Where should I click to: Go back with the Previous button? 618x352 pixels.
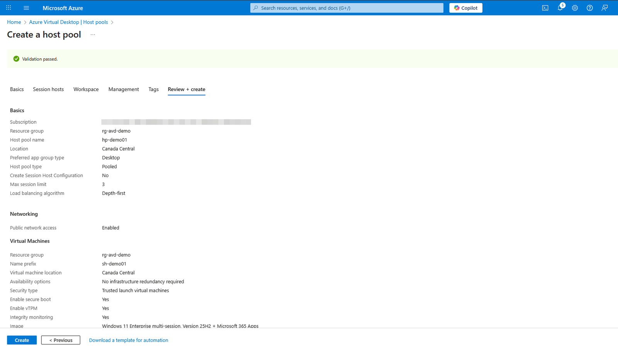61,340
